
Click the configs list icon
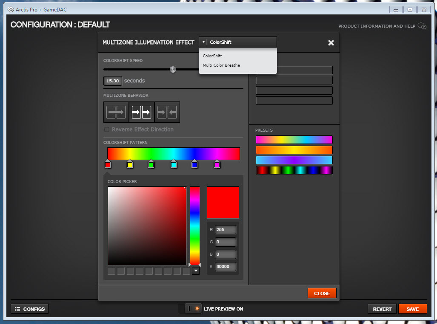[17, 309]
